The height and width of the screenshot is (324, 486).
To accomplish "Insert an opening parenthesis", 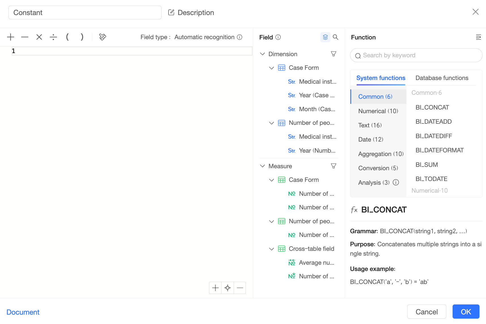I will [x=67, y=37].
